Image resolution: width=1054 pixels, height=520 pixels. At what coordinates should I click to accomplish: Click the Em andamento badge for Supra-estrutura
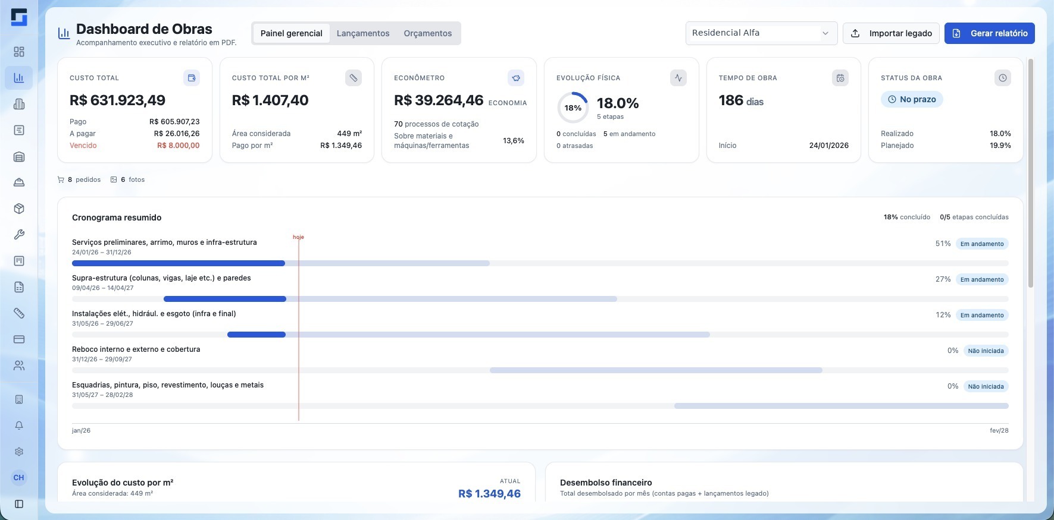(x=982, y=279)
